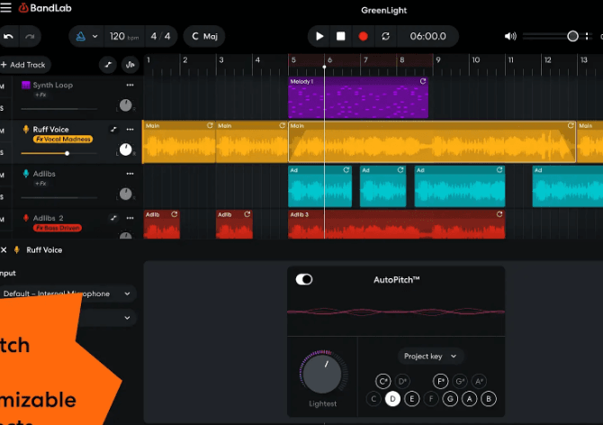This screenshot has height=425, width=603.
Task: Open the 4/4 time signature selector
Action: tap(160, 37)
